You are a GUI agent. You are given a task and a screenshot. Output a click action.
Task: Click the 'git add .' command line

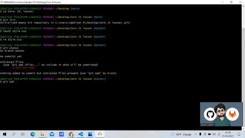(8, 82)
